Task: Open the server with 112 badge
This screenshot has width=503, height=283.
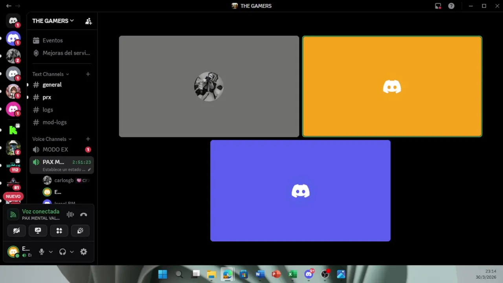Action: pyautogui.click(x=13, y=165)
